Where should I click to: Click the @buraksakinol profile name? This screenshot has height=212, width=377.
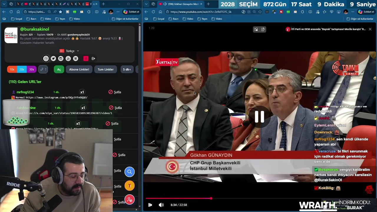34,29
